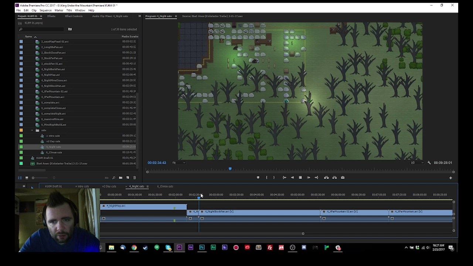Viewport: 473px width, 266px height.
Task: Stop playback in the Program monitor
Action: [x=300, y=178]
